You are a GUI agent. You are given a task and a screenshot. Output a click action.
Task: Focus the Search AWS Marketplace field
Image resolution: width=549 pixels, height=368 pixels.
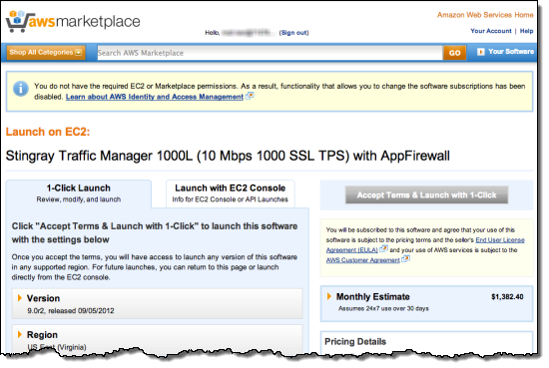[x=270, y=53]
